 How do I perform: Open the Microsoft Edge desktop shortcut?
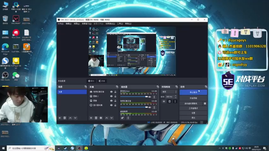pyautogui.click(x=5, y=49)
